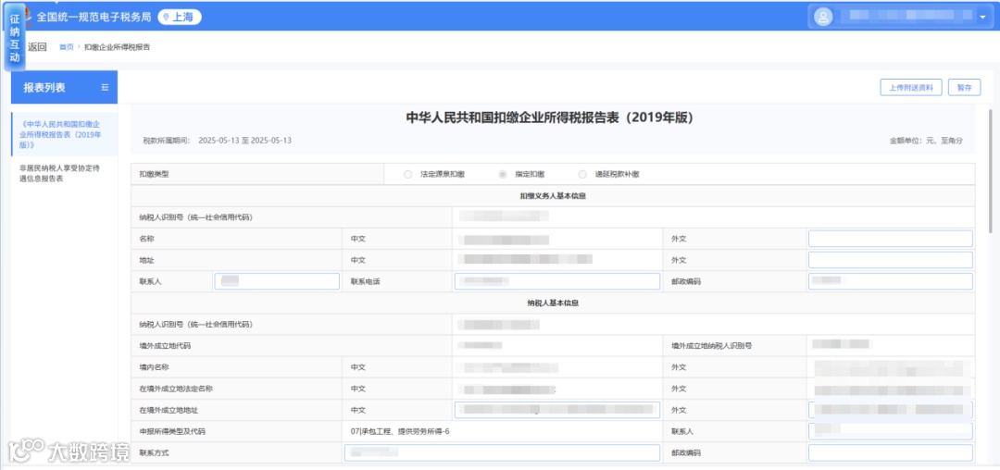This screenshot has height=470, width=1000.
Task: Expand the account dropdown arrow
Action: 982,18
